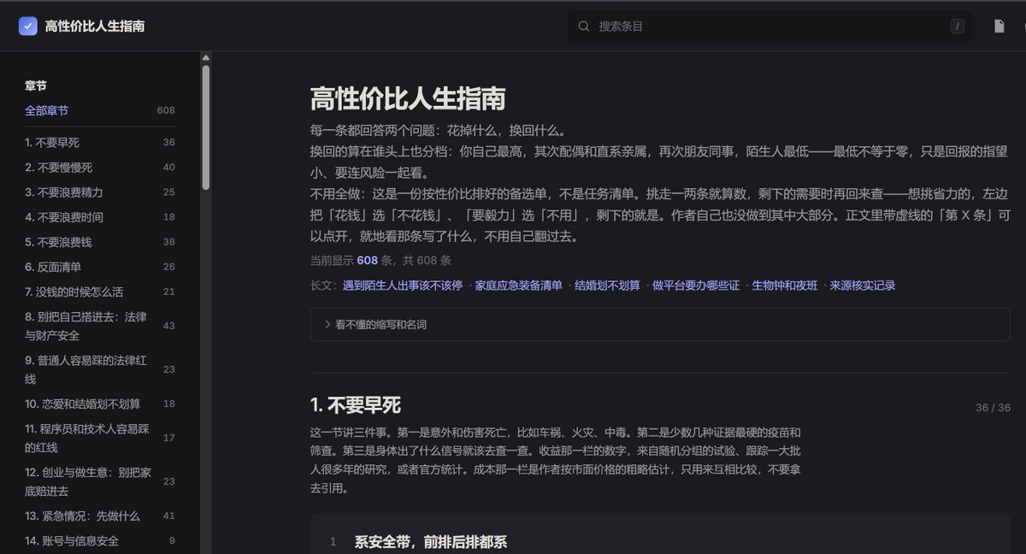Click the search magnifier icon

pyautogui.click(x=584, y=27)
